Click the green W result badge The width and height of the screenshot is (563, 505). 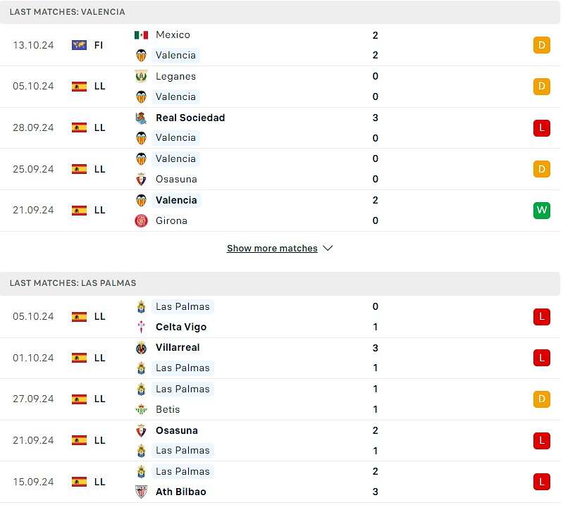(x=541, y=211)
